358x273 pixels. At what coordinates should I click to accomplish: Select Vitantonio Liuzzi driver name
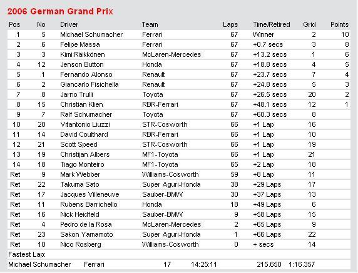tap(85, 124)
